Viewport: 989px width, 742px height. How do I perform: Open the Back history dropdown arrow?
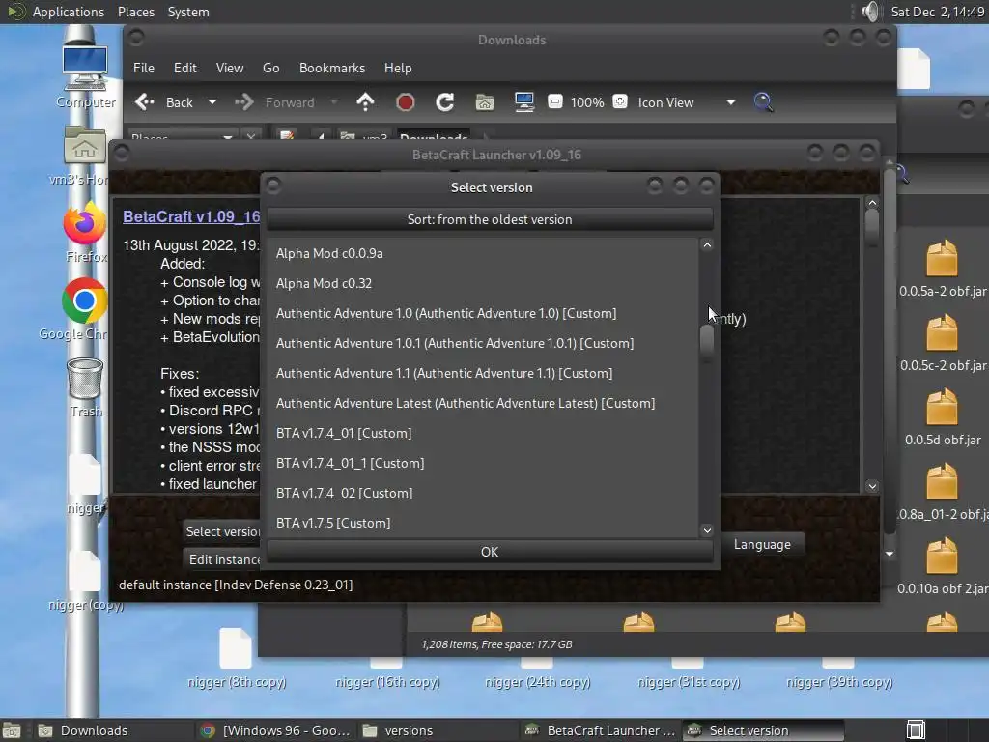[212, 102]
